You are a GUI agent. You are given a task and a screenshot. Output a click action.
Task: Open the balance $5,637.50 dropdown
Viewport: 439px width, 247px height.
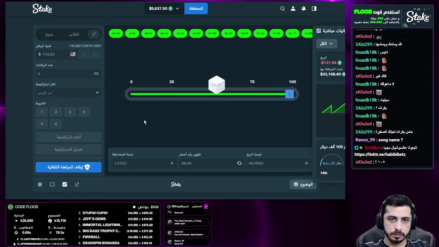click(164, 9)
